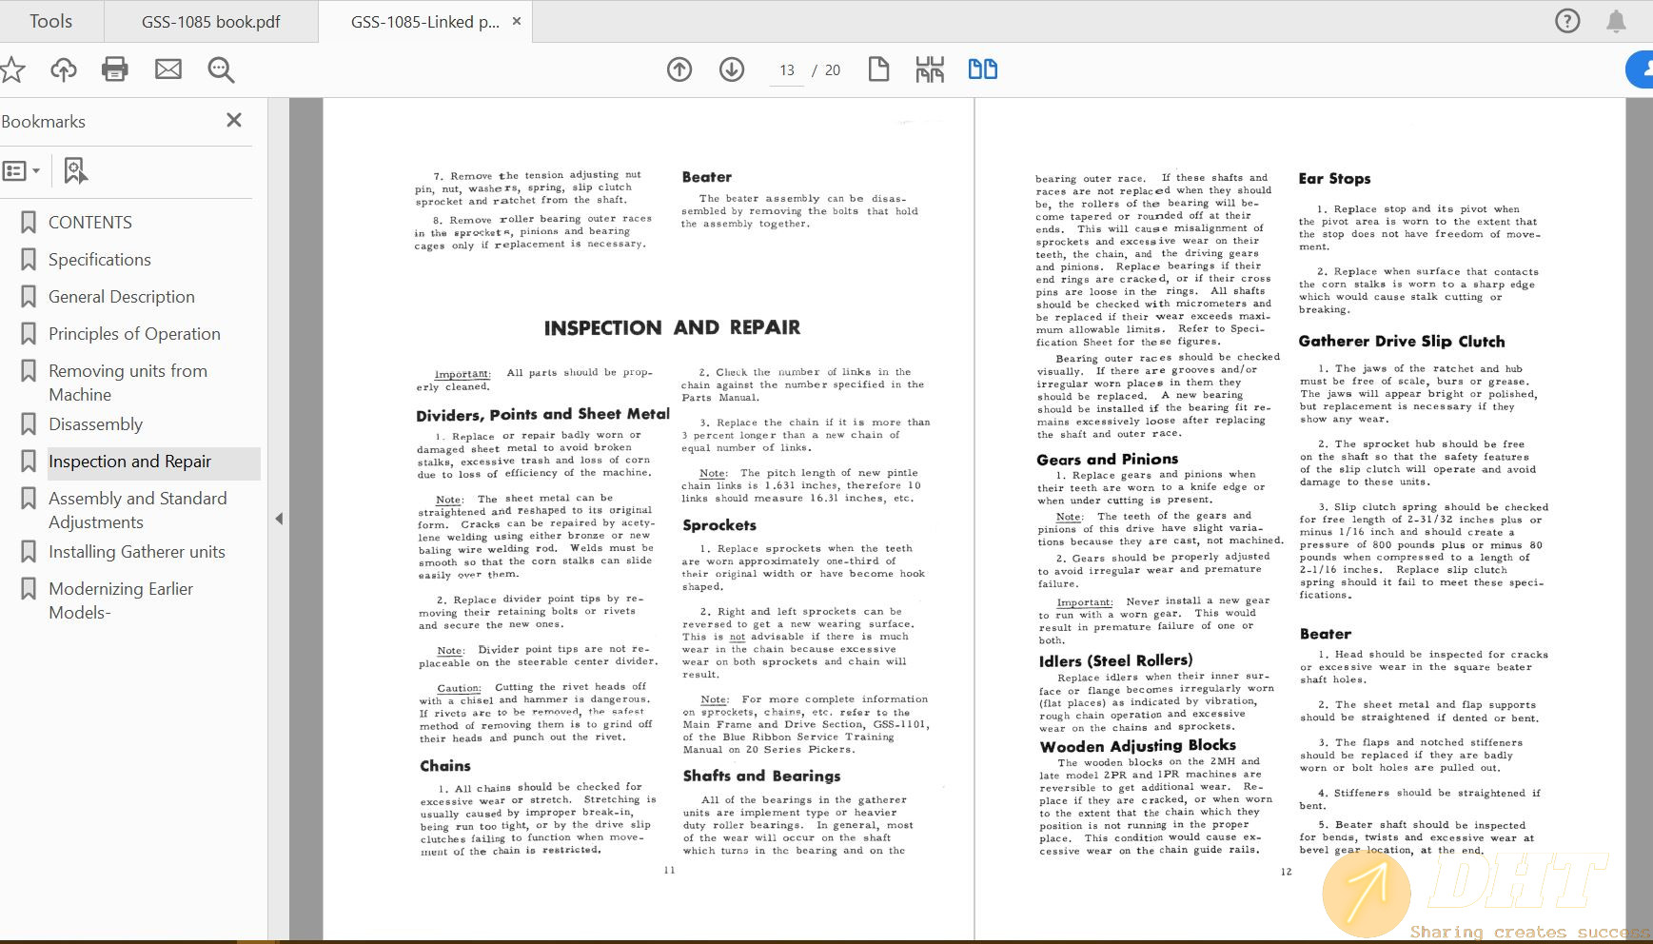Open the Help question mark
This screenshot has width=1653, height=944.
[x=1567, y=21]
